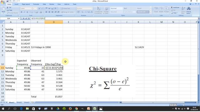Toggle Italic formatting
This screenshot has height=112, width=200.
click(x=24, y=12)
